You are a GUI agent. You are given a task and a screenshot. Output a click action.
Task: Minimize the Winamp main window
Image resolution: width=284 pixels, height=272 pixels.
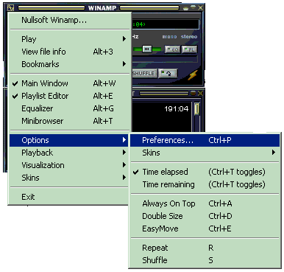(186, 8)
